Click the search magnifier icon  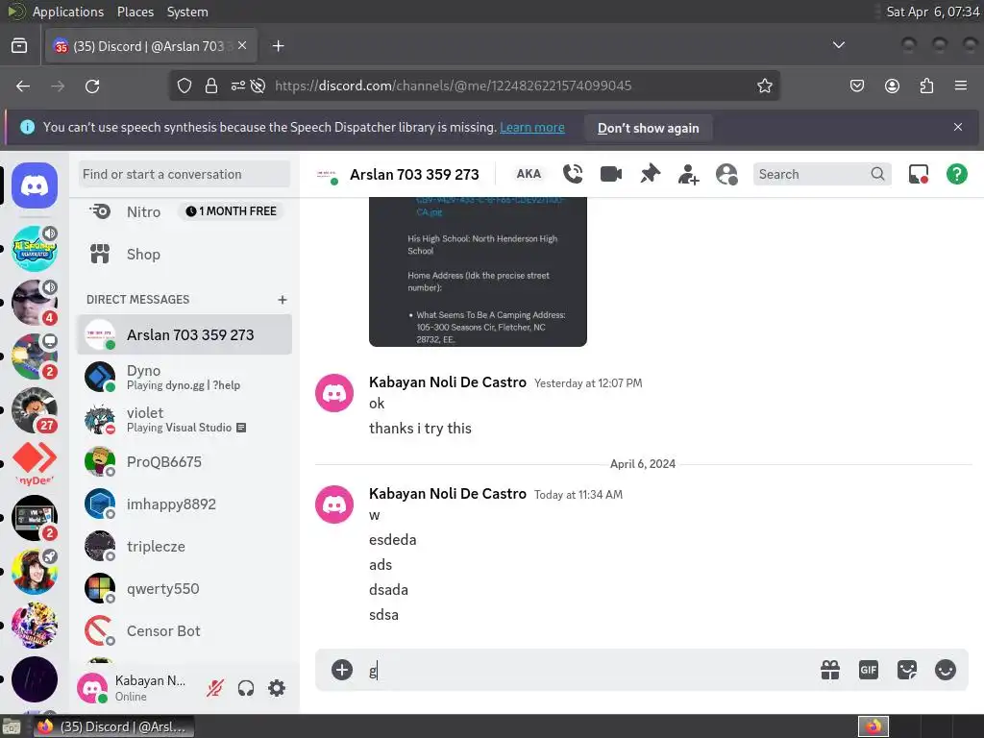coord(877,174)
